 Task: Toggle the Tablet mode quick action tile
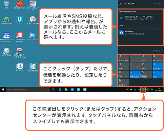[124, 58]
